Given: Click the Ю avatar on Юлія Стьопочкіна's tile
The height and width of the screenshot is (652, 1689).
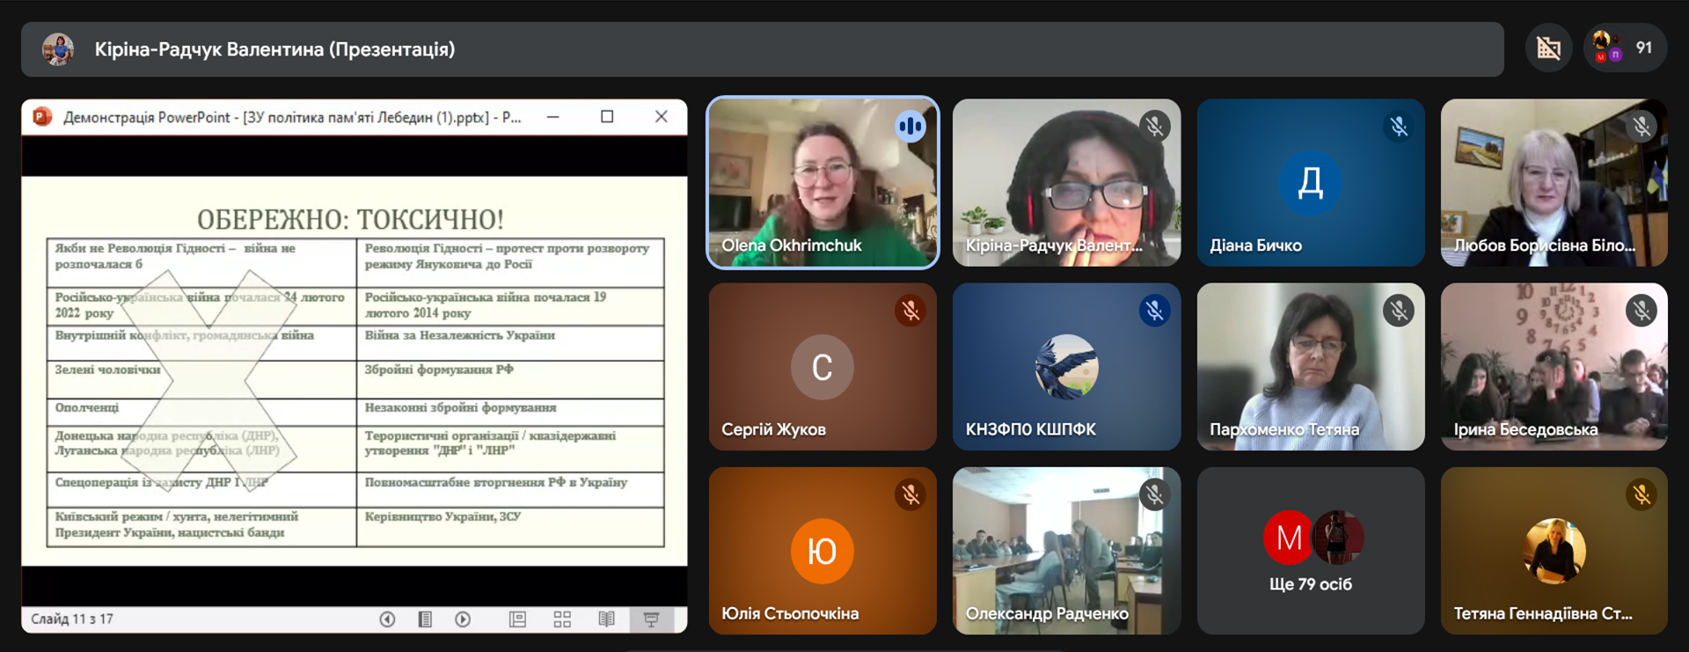Looking at the screenshot, I should point(823,551).
